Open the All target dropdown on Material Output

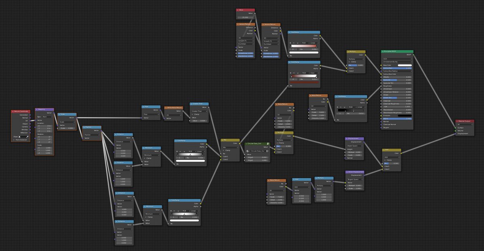tap(465, 124)
